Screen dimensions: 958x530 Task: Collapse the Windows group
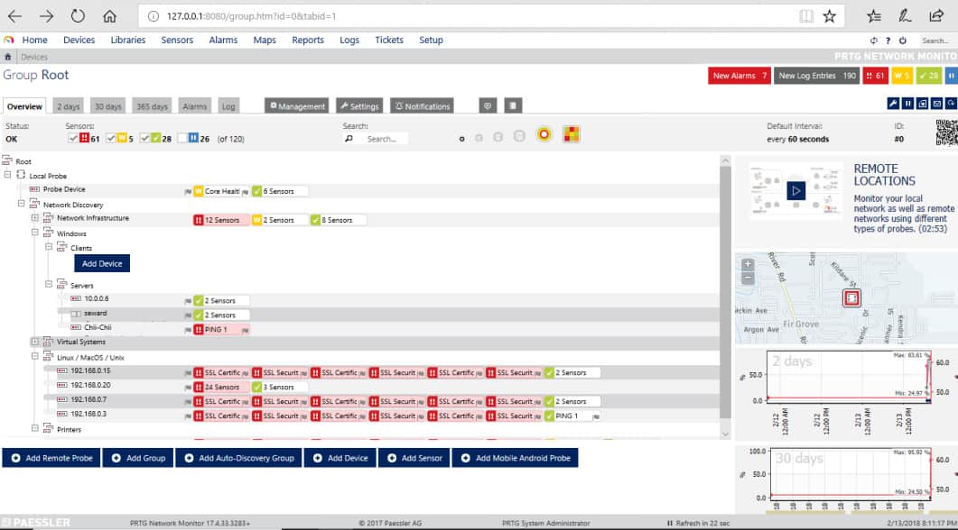coord(35,233)
